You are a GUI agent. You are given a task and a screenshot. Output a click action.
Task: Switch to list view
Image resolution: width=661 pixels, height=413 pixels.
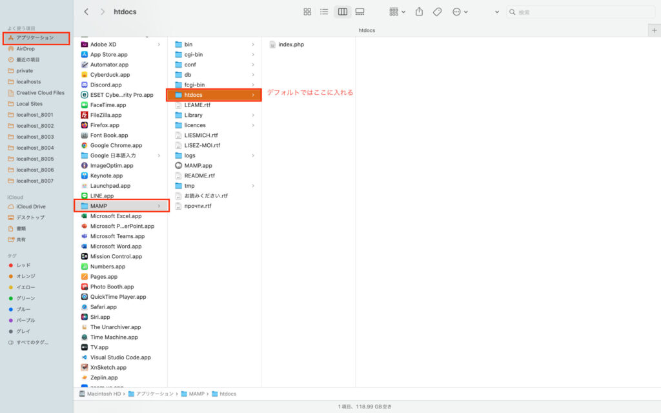pos(324,12)
